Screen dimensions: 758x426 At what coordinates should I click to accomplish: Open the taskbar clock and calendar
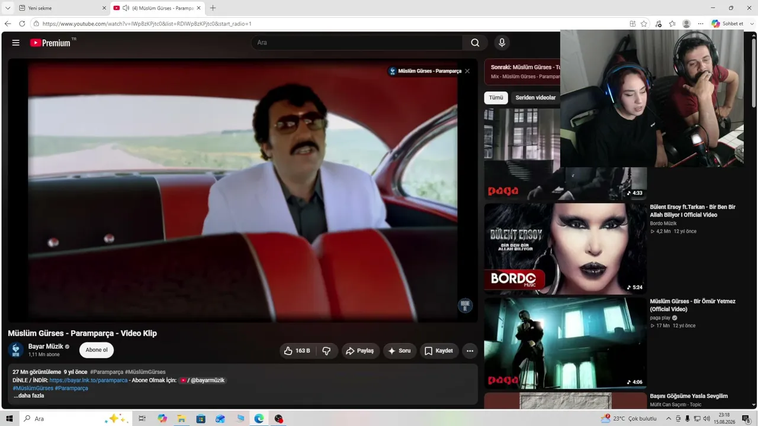(x=724, y=419)
